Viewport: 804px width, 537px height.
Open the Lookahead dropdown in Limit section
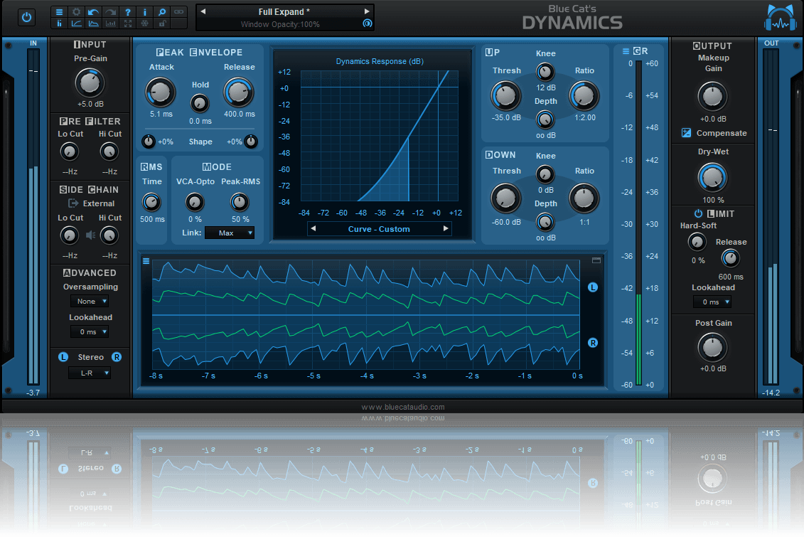(x=712, y=302)
